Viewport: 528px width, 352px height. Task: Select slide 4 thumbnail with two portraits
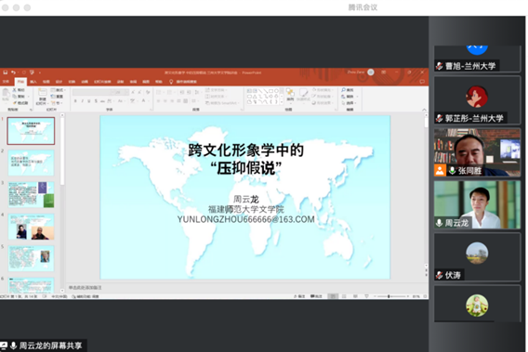coord(31,227)
